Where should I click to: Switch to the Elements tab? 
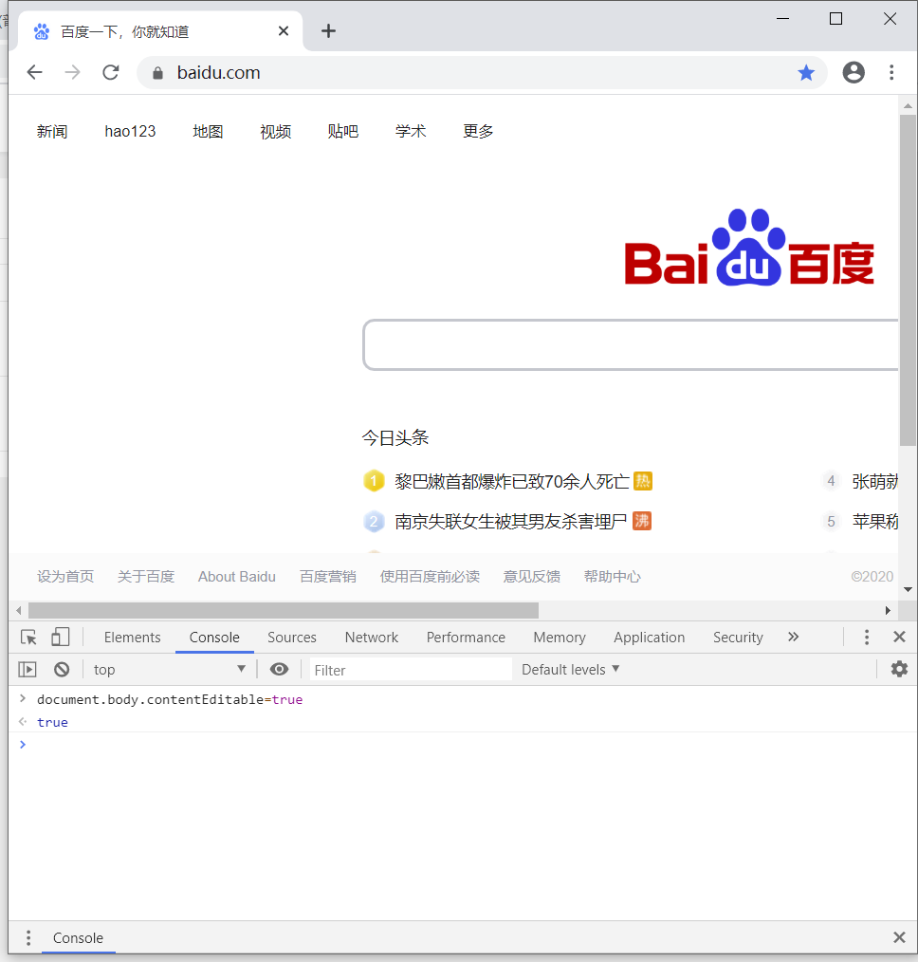click(x=132, y=637)
